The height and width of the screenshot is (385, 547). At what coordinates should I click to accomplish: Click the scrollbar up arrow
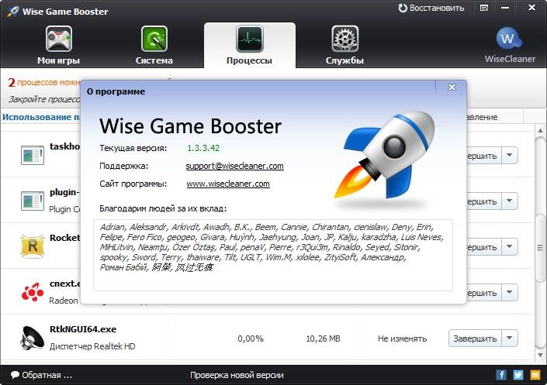point(540,131)
